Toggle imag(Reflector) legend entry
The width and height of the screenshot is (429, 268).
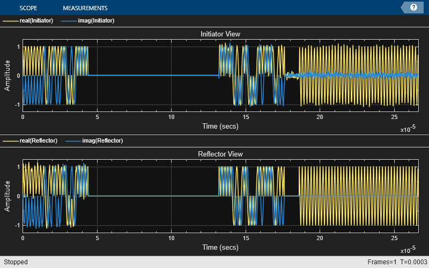pyautogui.click(x=102, y=140)
